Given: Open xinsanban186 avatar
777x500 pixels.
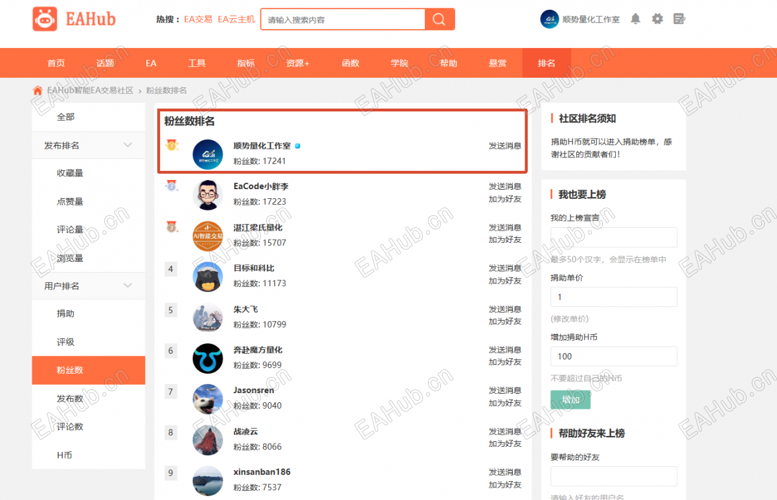Looking at the screenshot, I should [208, 481].
